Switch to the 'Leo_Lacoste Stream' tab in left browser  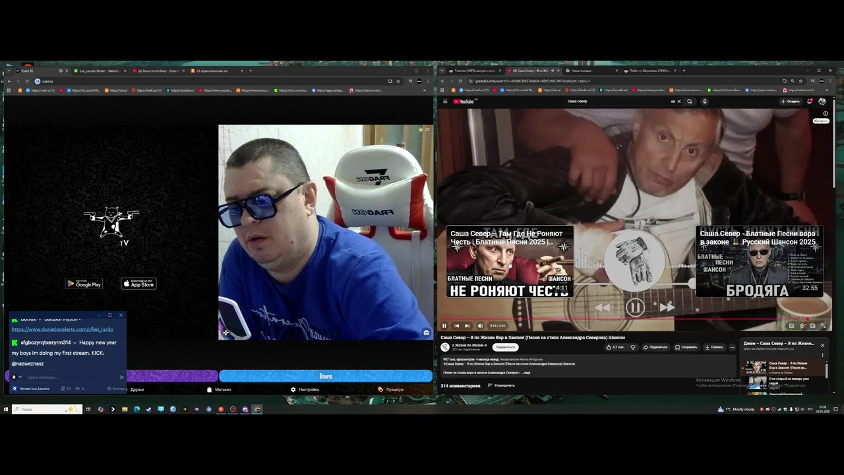(99, 71)
